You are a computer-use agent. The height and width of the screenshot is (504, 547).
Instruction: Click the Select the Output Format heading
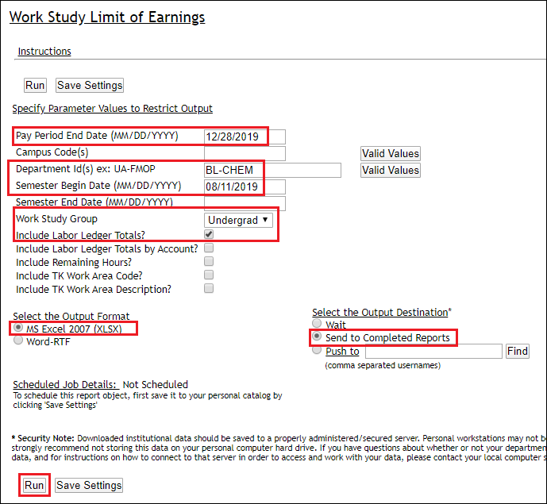[x=71, y=316]
